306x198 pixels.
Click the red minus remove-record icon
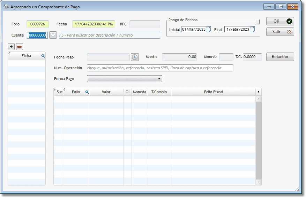pyautogui.click(x=20, y=47)
